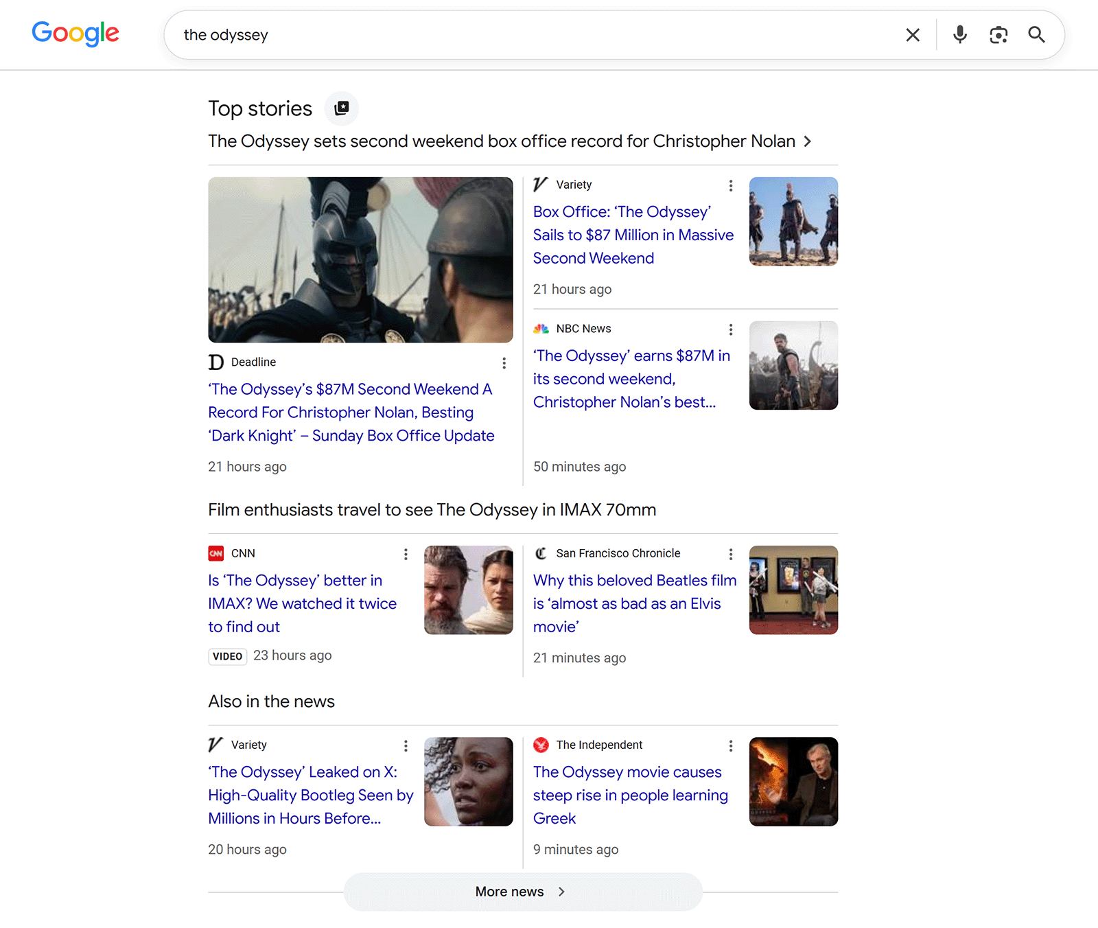Click the '23 hours ago' timestamp
1098x928 pixels.
click(292, 656)
